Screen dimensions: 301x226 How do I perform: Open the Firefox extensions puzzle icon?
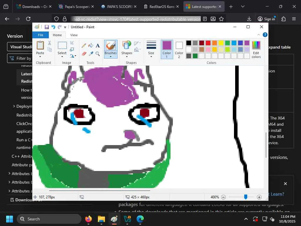(283, 19)
